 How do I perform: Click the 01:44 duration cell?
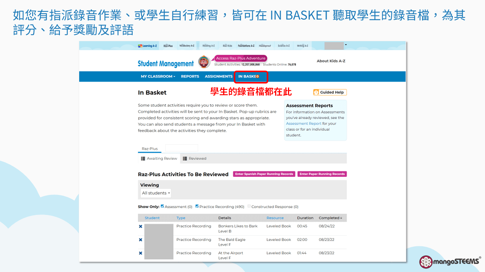[x=302, y=253]
